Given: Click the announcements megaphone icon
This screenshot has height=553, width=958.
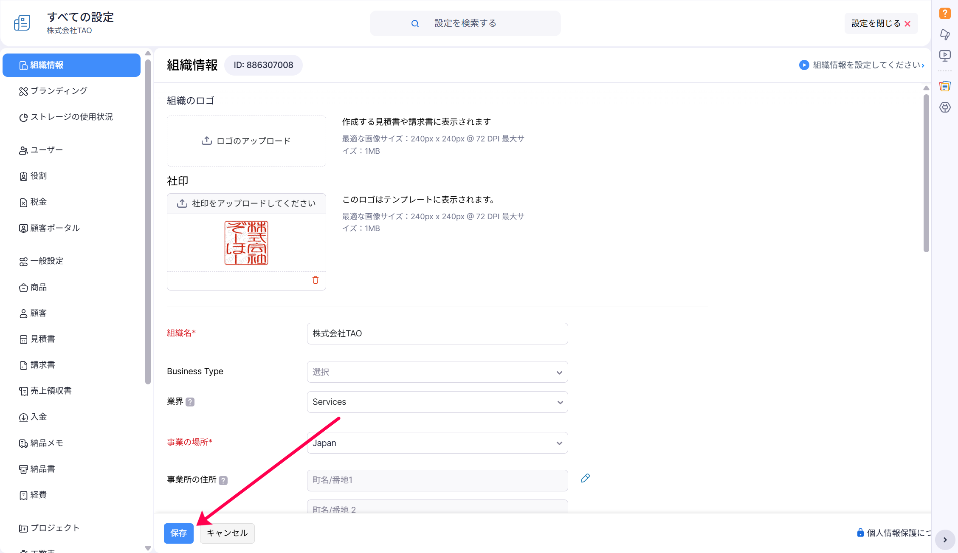Looking at the screenshot, I should click(945, 34).
